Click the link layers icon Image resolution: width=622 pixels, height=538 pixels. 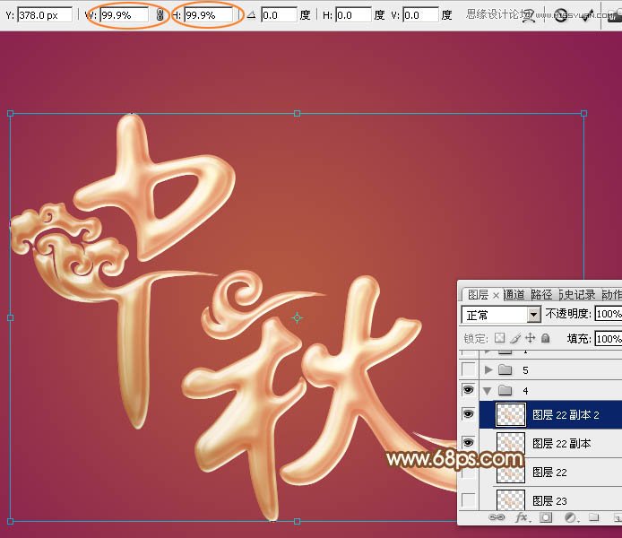497,517
